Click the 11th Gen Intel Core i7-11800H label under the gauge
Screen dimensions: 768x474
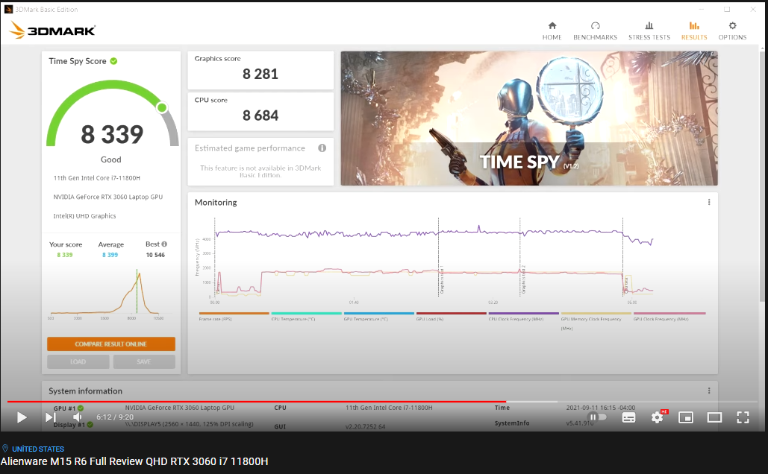(96, 178)
